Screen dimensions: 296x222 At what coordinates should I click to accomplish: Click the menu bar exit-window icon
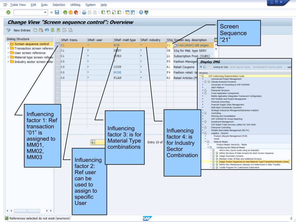tap(6, 5)
